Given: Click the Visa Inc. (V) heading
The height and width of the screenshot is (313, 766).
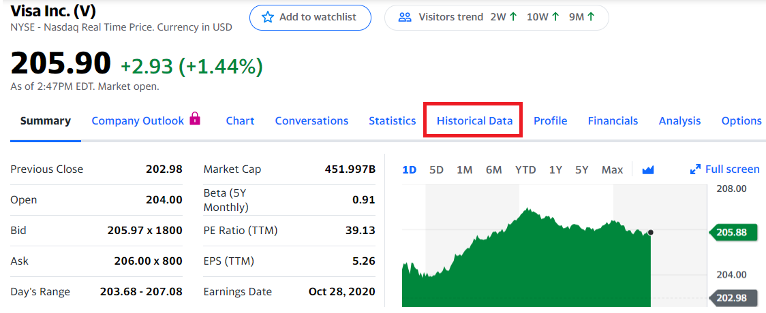Looking at the screenshot, I should point(52,10).
